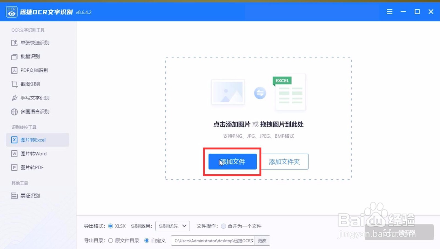Select 原文件目录 as export directory
The image size is (440, 249).
click(110, 240)
